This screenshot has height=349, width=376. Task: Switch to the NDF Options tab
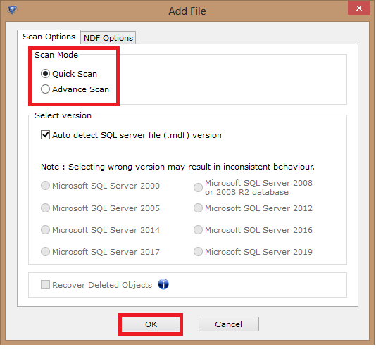point(108,38)
